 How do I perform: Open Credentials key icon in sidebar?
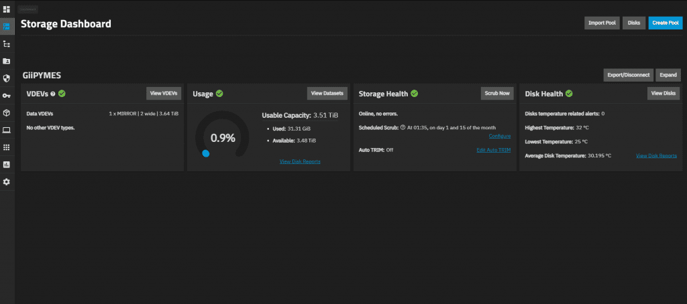tap(7, 96)
